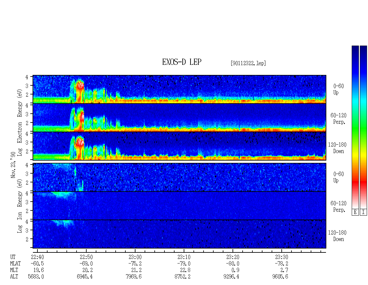Click the MLAT value -69.0
The width and height of the screenshot is (368, 285).
(x=86, y=264)
